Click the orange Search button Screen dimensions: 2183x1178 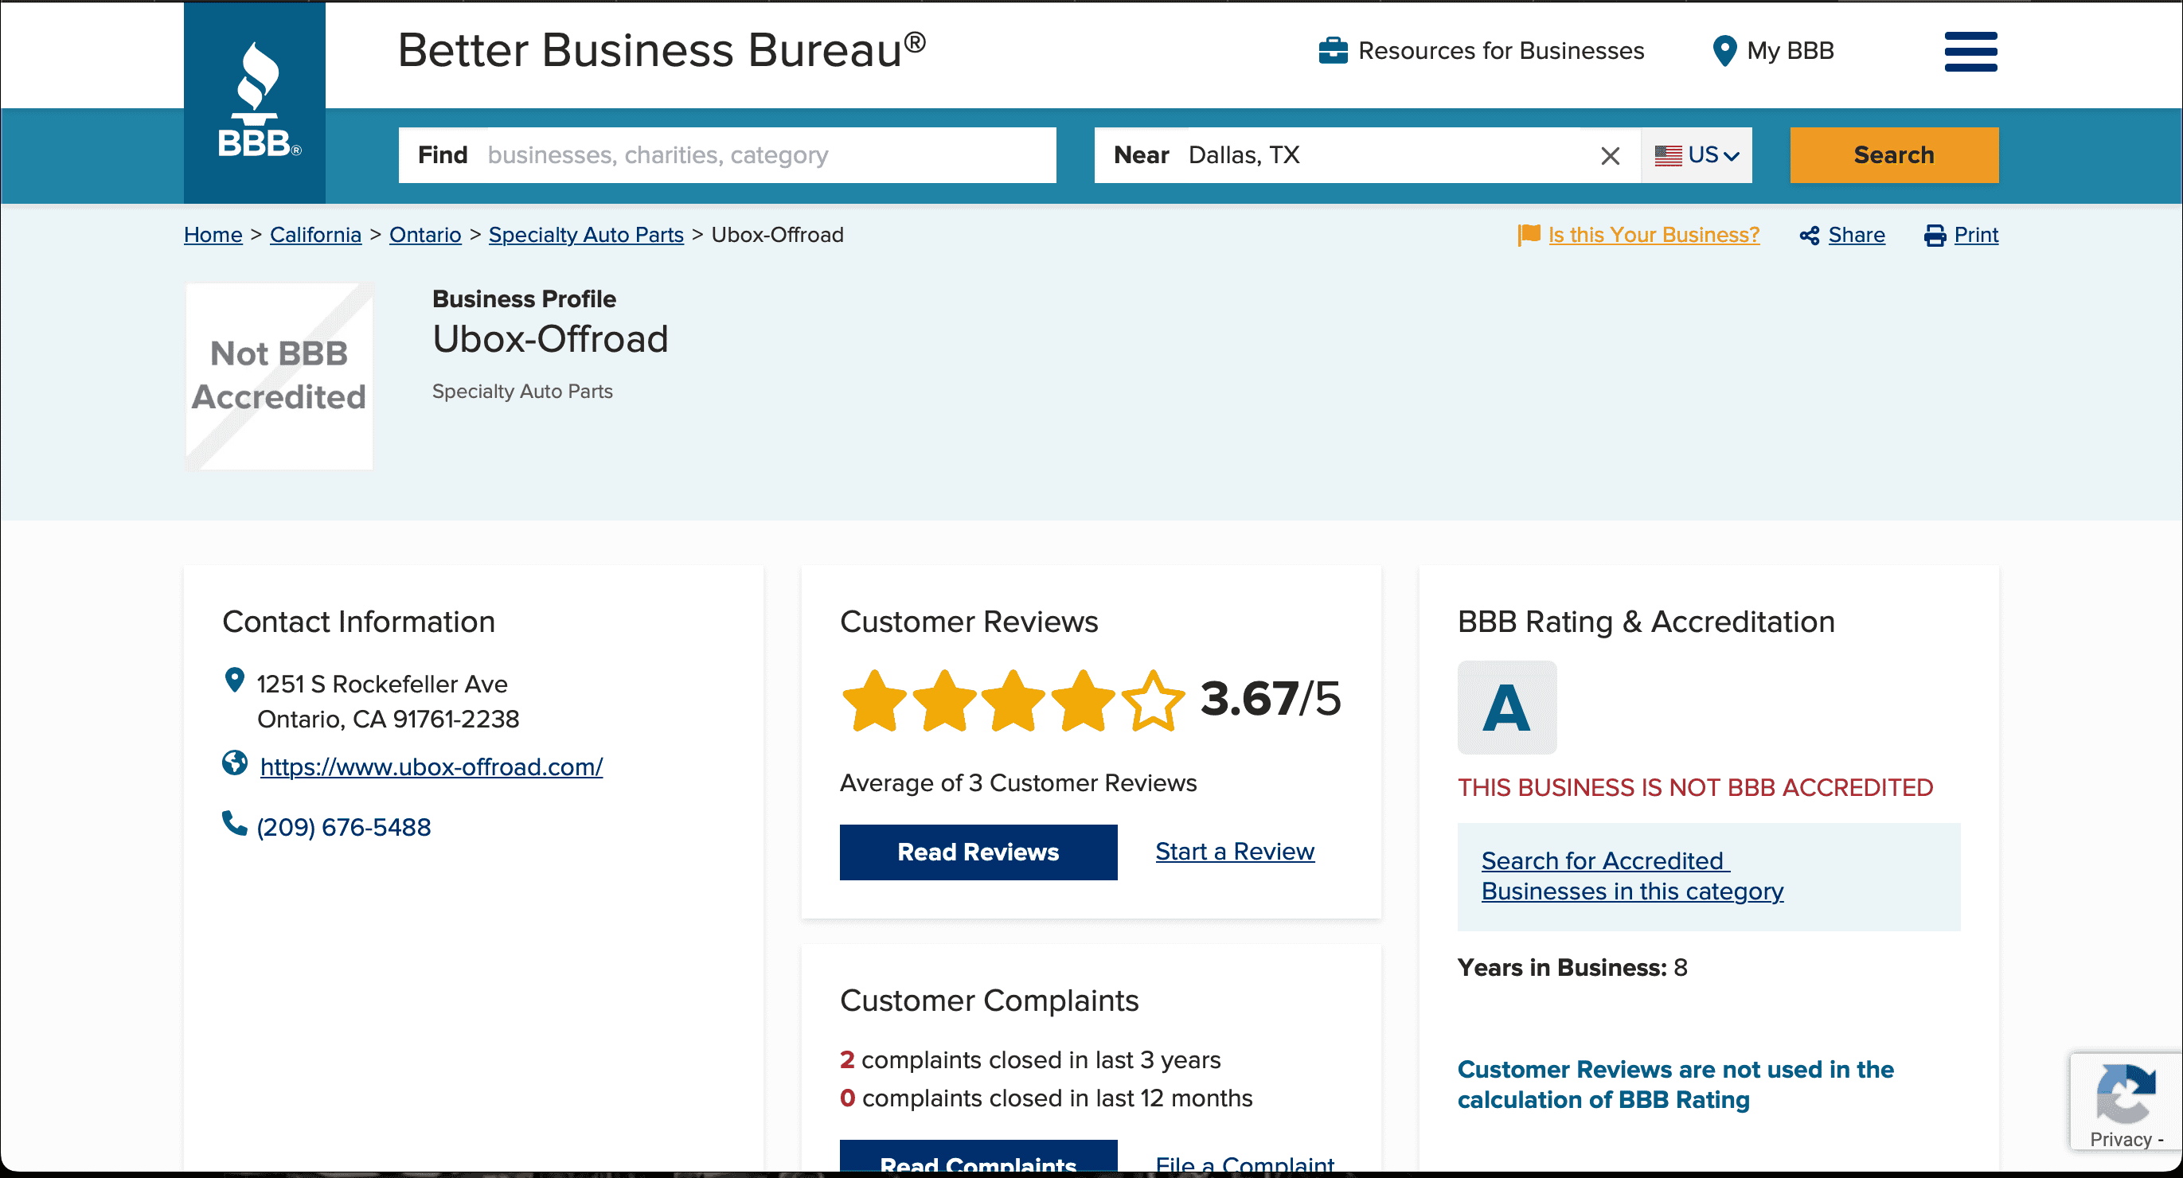coord(1894,155)
